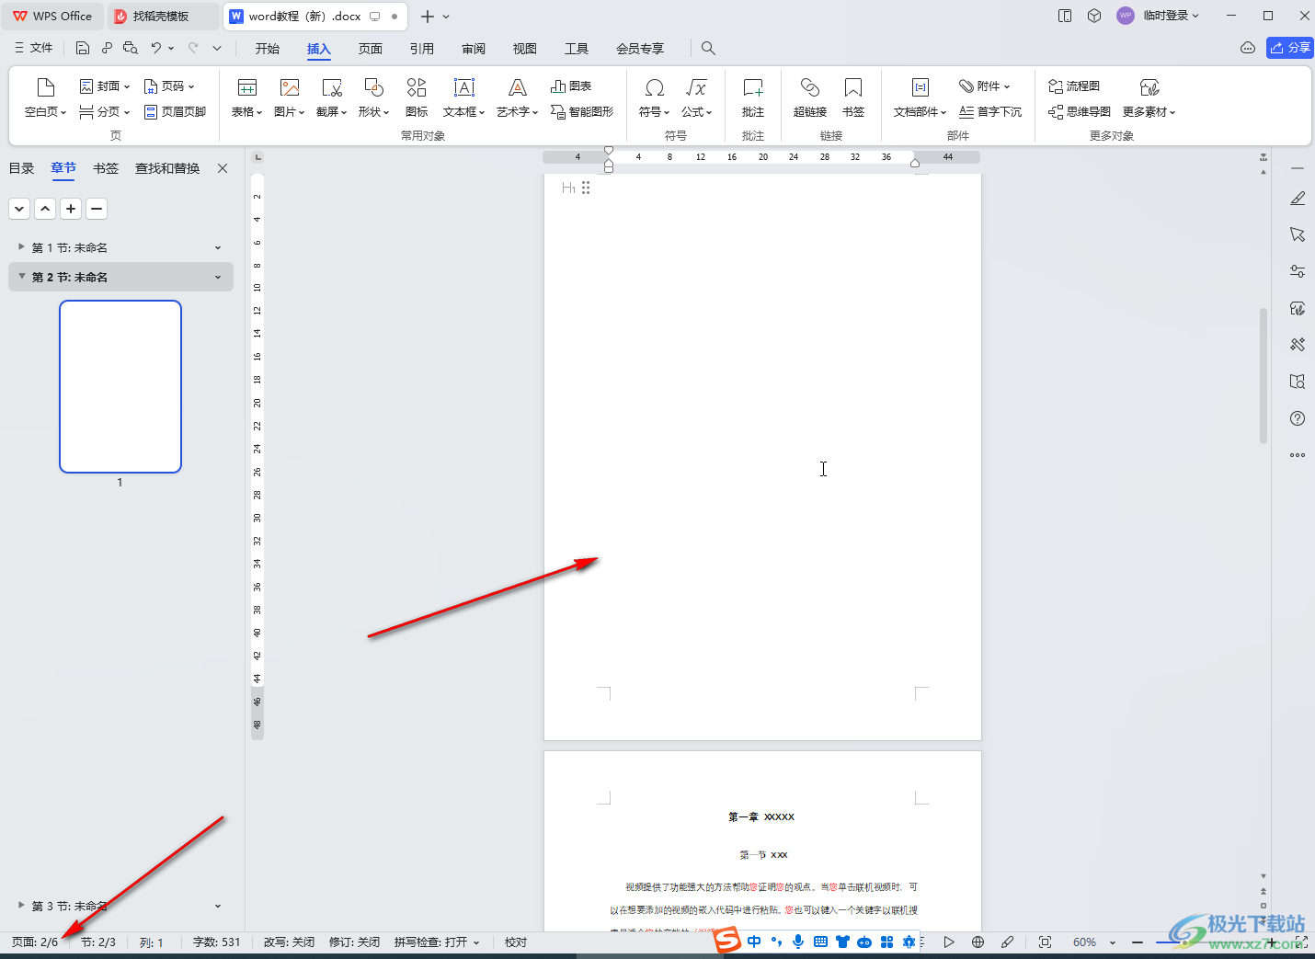The height and width of the screenshot is (959, 1315).
Task: Open 查找和替换 in navigation pane
Action: [167, 168]
